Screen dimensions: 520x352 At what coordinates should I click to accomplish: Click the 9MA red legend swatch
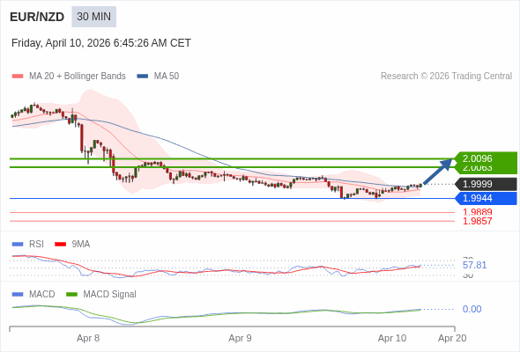point(60,245)
